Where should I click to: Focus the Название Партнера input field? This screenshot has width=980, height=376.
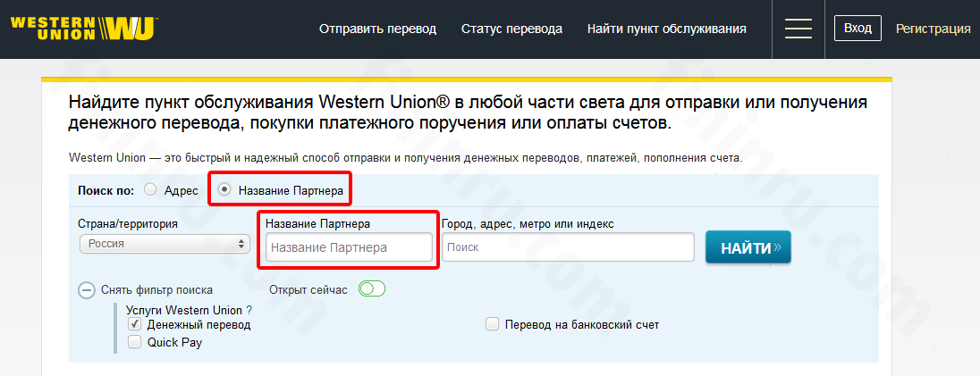pyautogui.click(x=350, y=247)
